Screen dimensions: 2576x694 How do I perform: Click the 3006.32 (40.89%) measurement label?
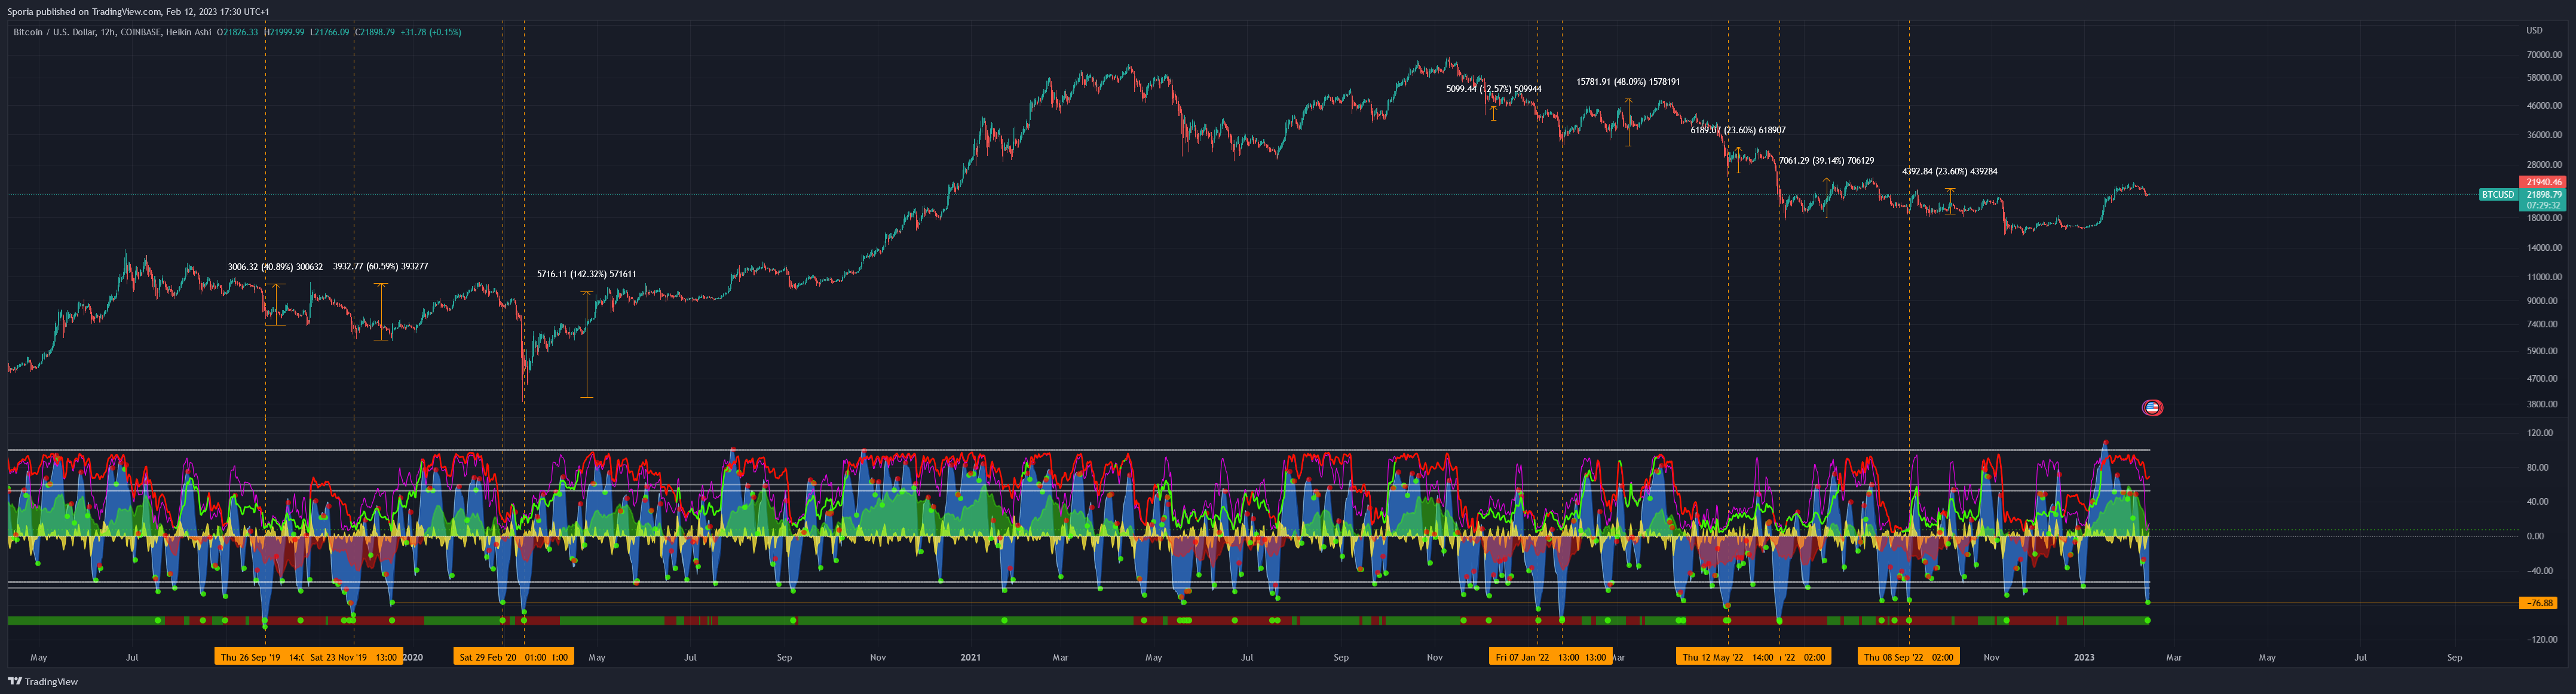(275, 267)
